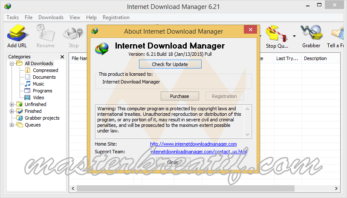Click the Close button in About dialog
347x198 pixels.
(173, 162)
